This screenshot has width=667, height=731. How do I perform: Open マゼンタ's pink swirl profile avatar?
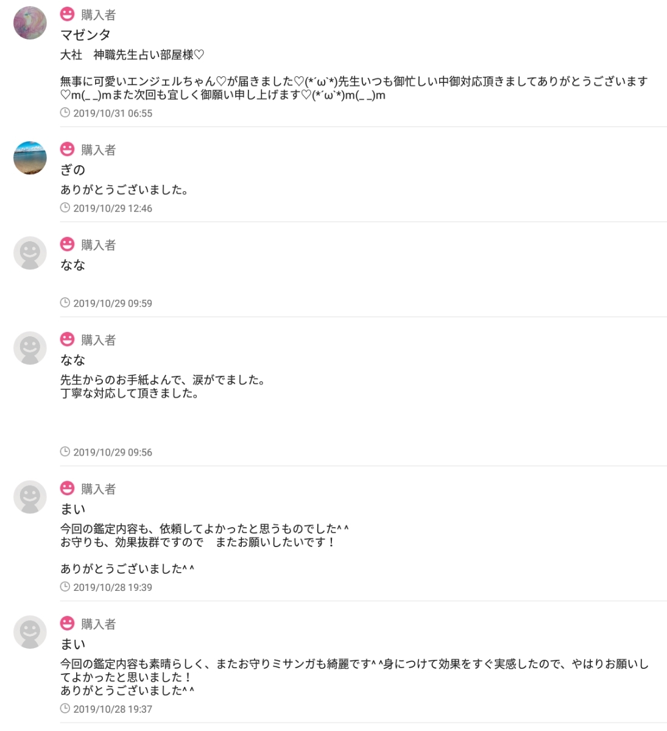tap(30, 23)
